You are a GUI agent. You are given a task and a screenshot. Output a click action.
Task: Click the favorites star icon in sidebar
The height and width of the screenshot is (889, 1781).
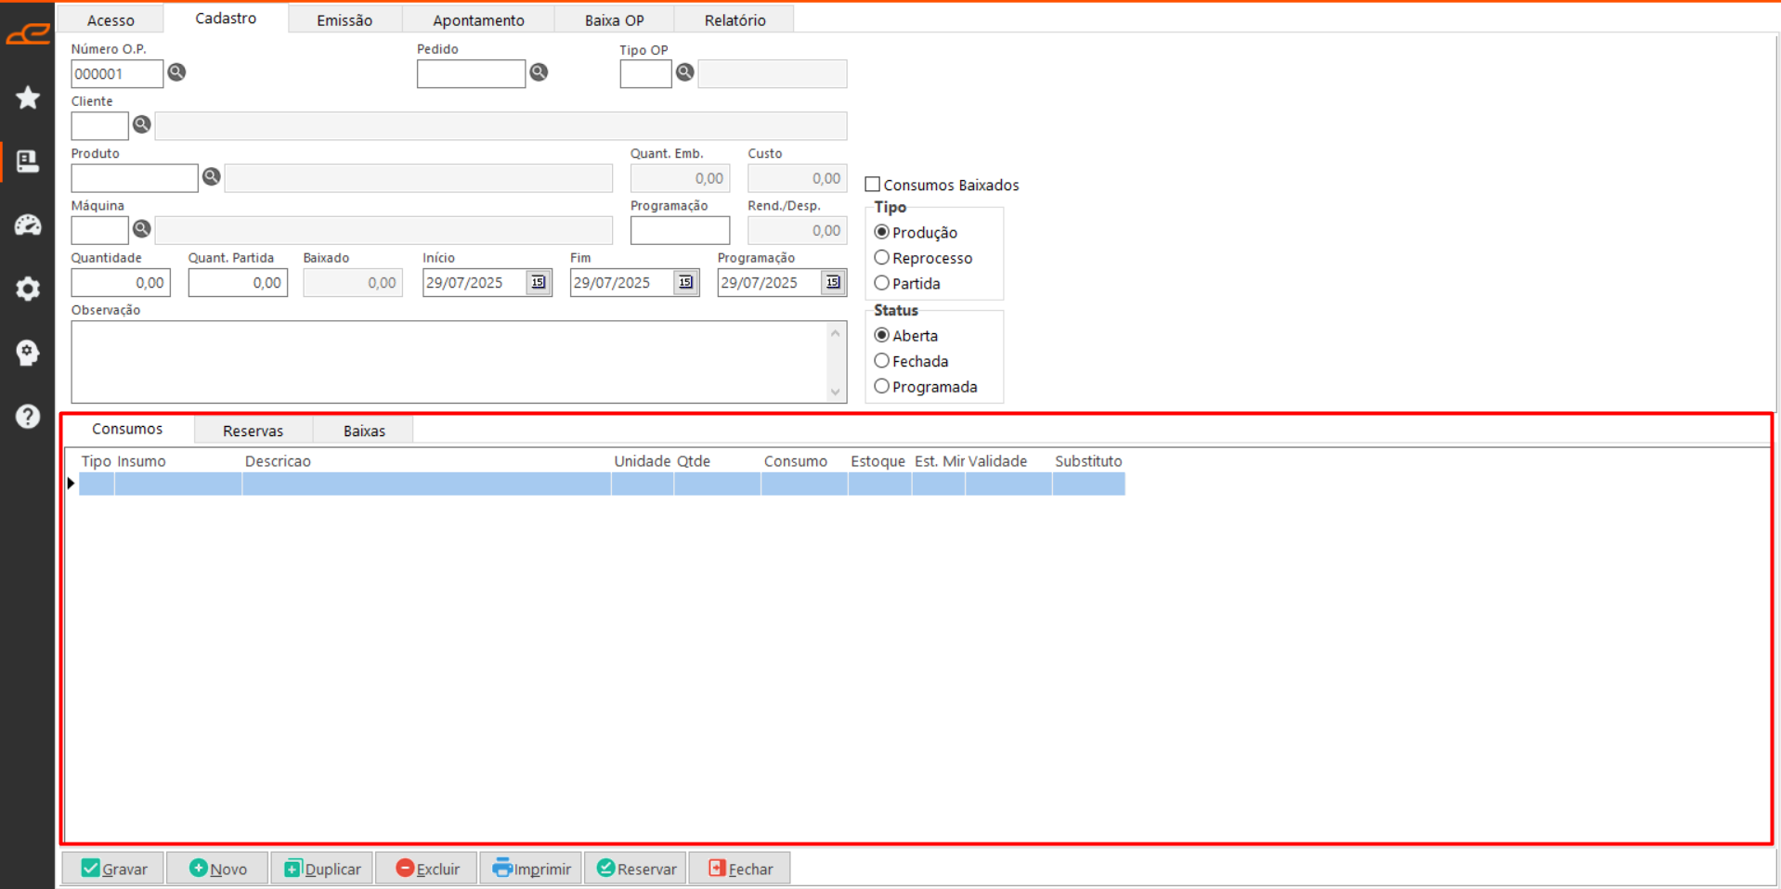pos(28,97)
